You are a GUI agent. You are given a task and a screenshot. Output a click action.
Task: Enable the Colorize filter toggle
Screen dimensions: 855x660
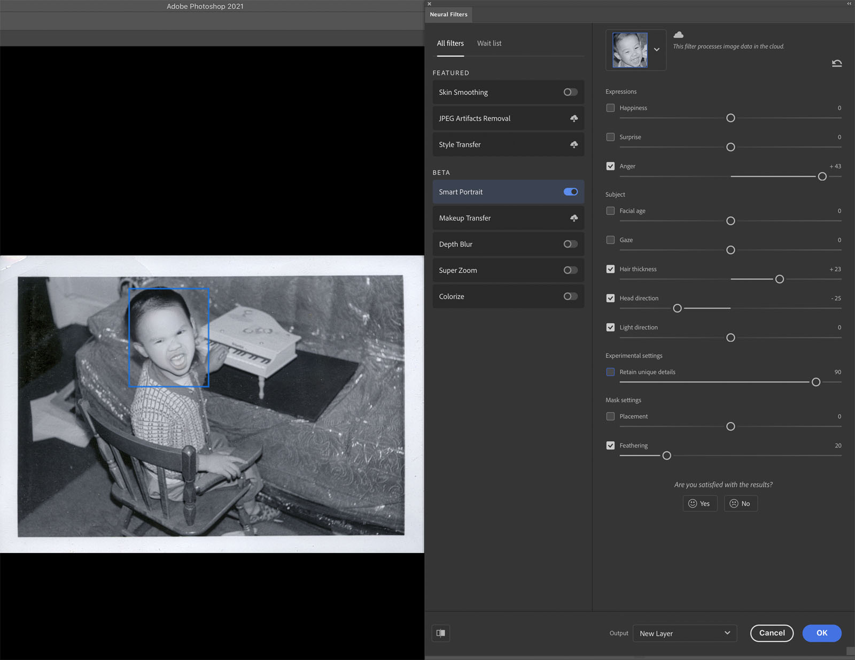coord(570,296)
